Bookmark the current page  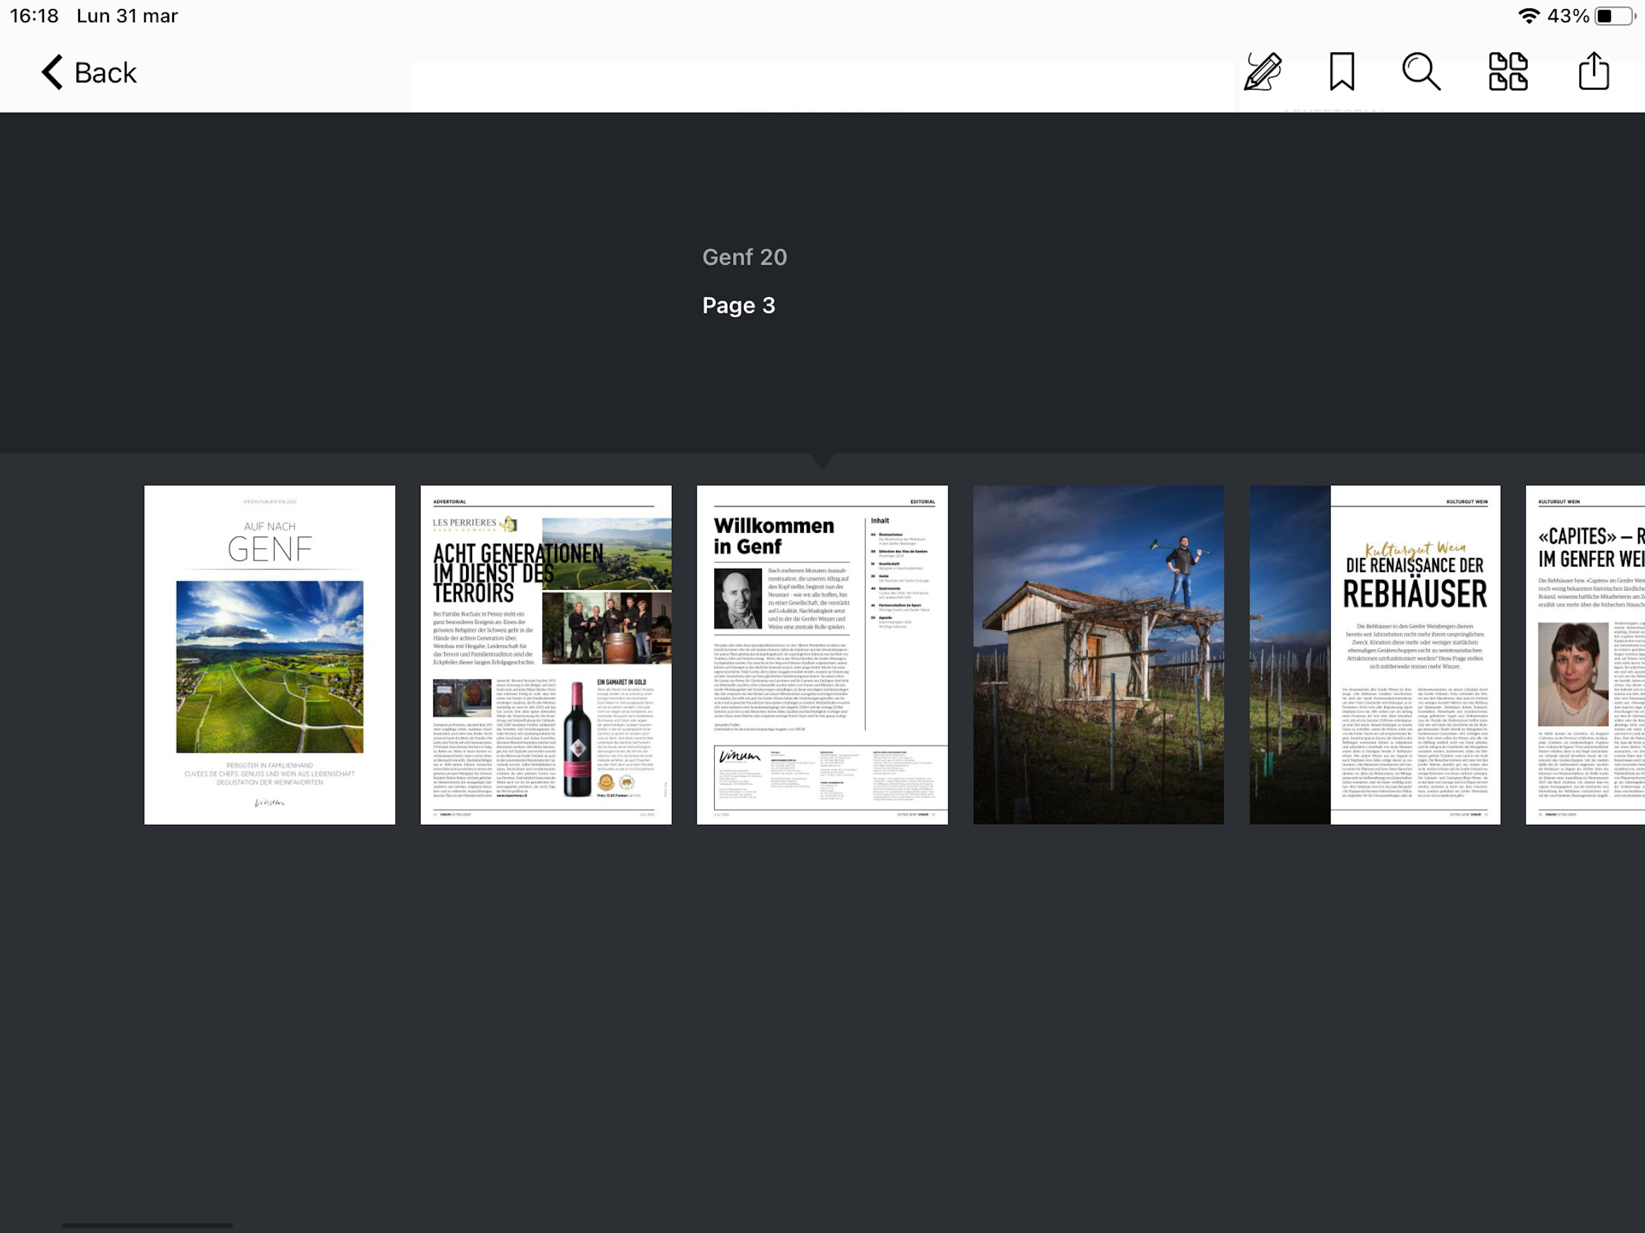(1342, 72)
